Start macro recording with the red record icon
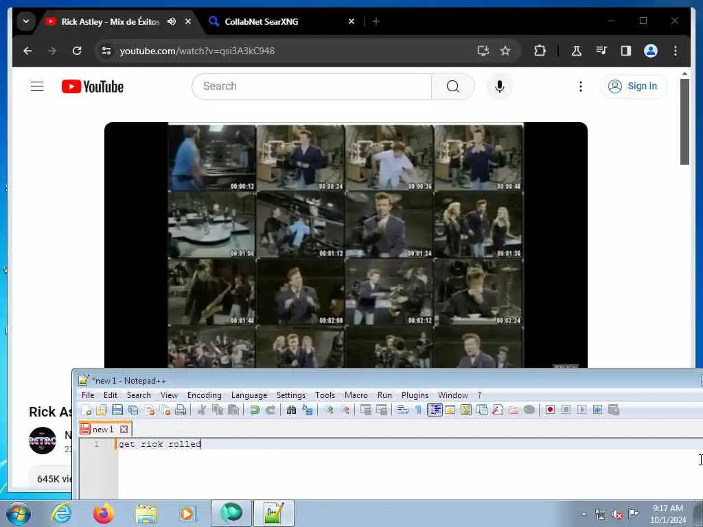 coord(550,410)
